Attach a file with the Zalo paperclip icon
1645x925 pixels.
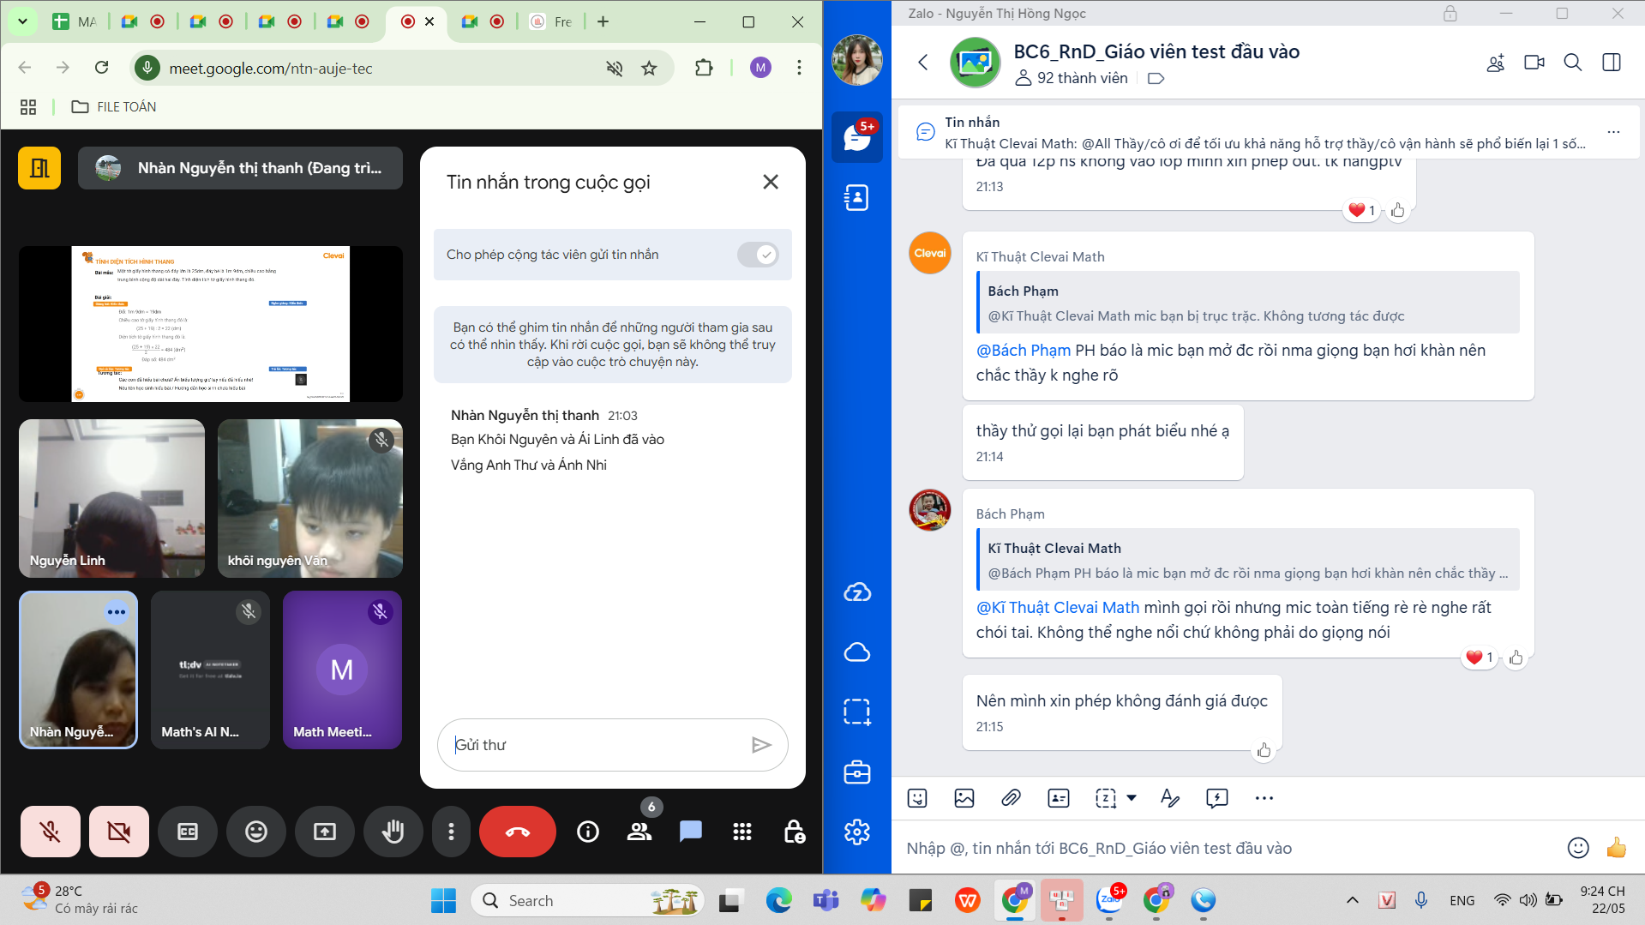pyautogui.click(x=1012, y=798)
